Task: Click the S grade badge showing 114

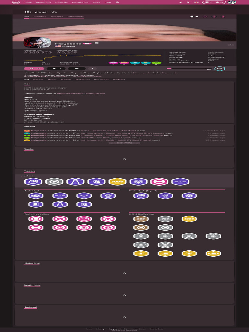Action: 146,63
